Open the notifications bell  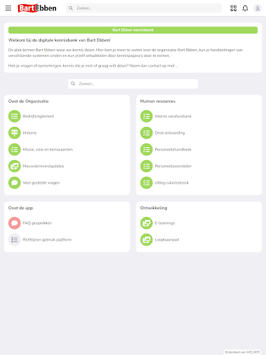coord(245,8)
